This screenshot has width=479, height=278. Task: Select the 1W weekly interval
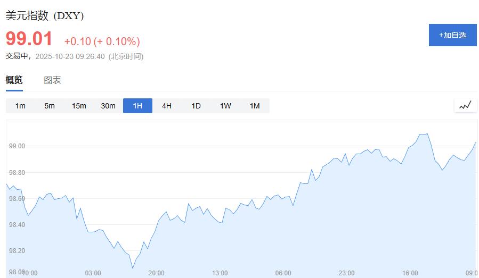pyautogui.click(x=225, y=106)
